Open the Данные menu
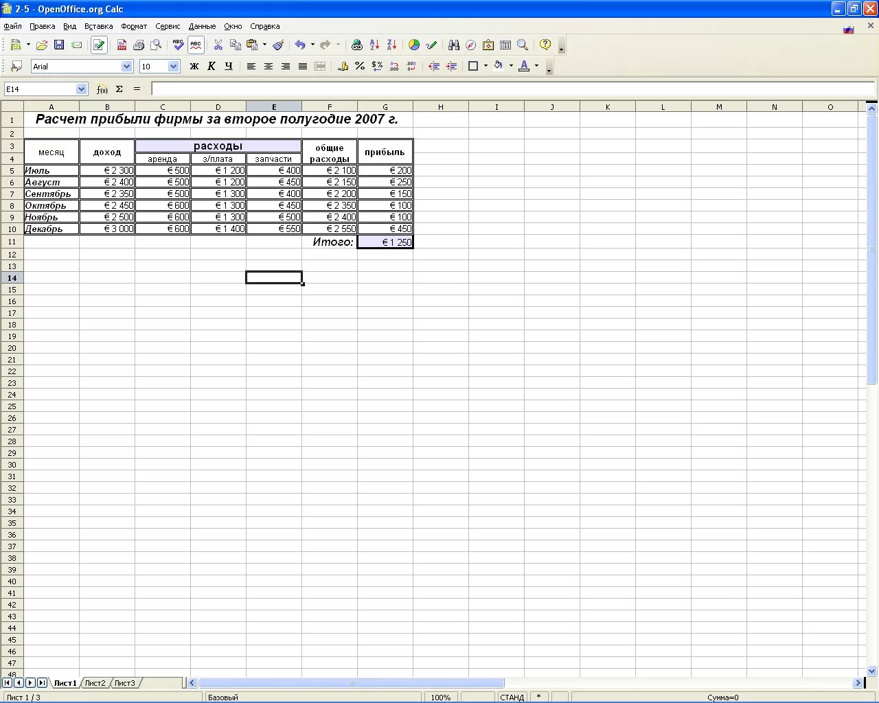The image size is (879, 703). point(202,26)
